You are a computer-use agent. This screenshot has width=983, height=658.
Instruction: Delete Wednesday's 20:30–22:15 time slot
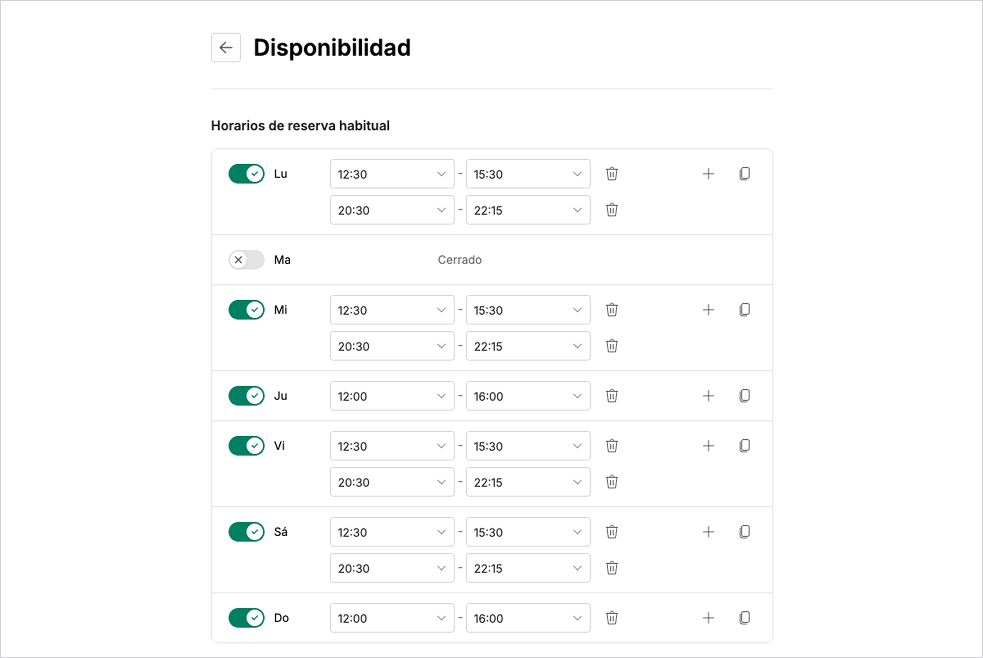click(612, 346)
